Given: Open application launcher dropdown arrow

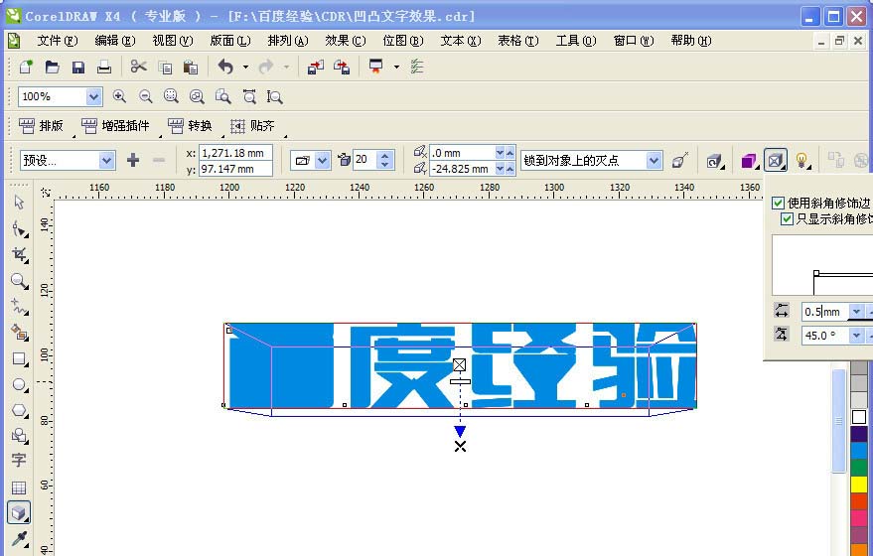Looking at the screenshot, I should 396,67.
